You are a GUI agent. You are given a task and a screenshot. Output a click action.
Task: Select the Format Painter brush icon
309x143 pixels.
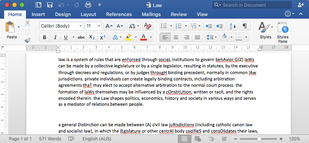[x=28, y=40]
